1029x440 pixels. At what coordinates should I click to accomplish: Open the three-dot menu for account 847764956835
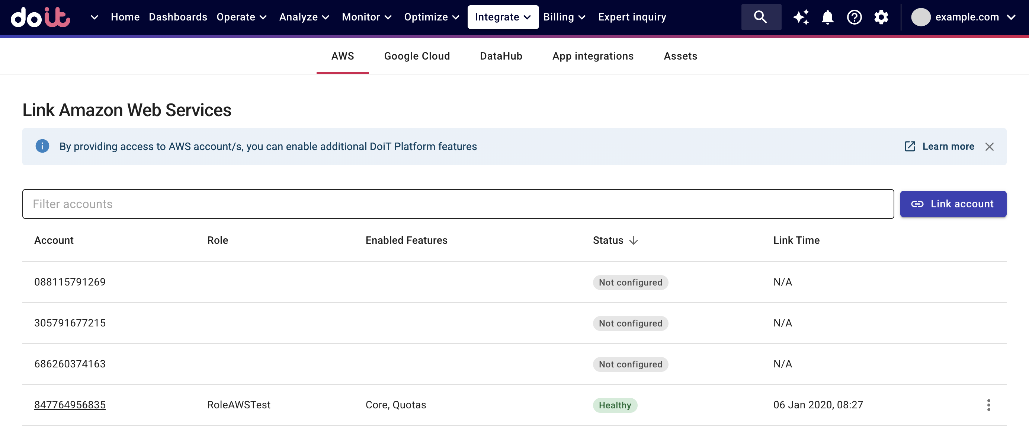pyautogui.click(x=989, y=405)
